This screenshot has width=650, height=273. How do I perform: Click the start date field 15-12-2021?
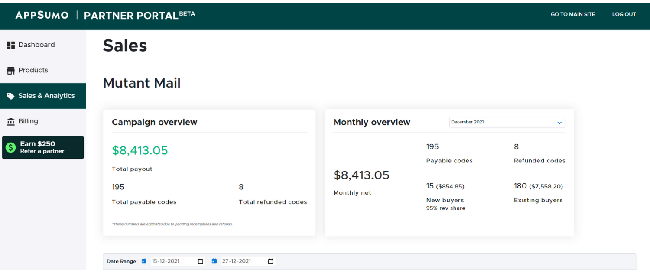point(177,261)
